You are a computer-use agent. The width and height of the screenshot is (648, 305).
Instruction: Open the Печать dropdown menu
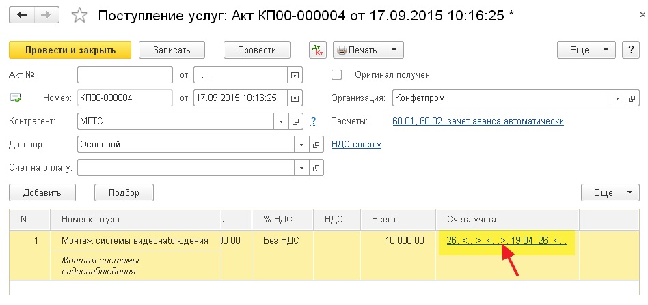pyautogui.click(x=368, y=50)
